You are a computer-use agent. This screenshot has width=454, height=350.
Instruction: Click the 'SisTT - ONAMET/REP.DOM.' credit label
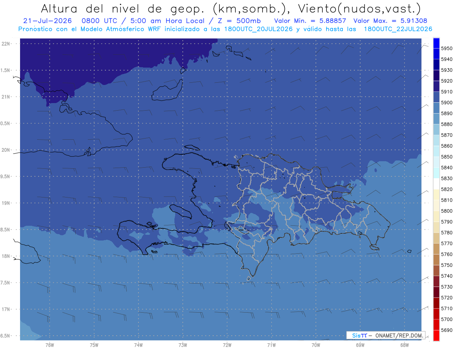386,335
